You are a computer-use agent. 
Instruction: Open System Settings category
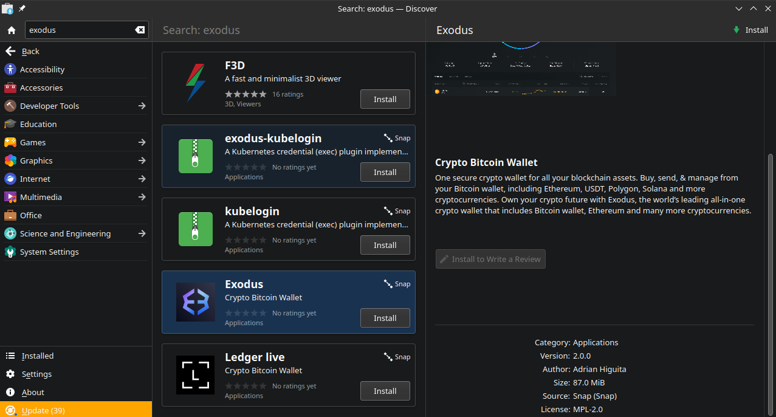(76, 252)
